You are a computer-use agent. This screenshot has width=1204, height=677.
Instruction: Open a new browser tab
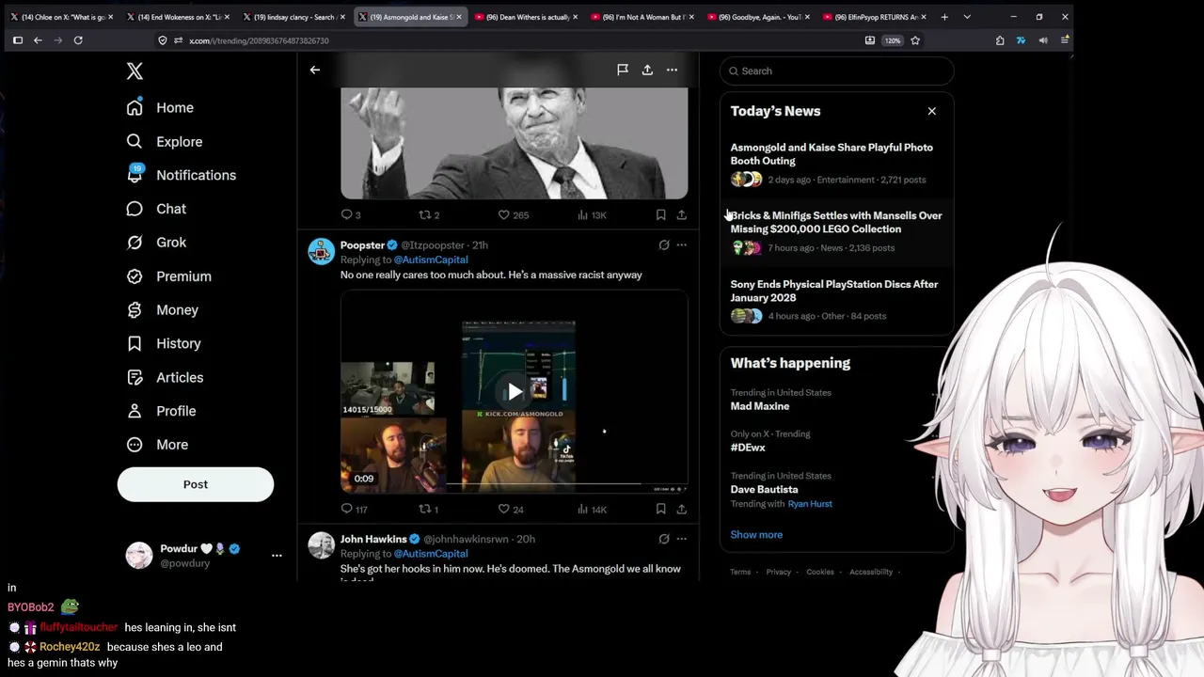(944, 17)
